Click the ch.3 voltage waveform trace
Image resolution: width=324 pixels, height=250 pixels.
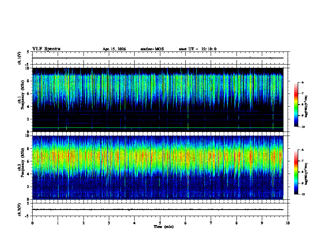158,210
